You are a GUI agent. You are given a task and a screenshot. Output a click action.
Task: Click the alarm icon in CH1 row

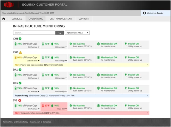tap(71, 44)
